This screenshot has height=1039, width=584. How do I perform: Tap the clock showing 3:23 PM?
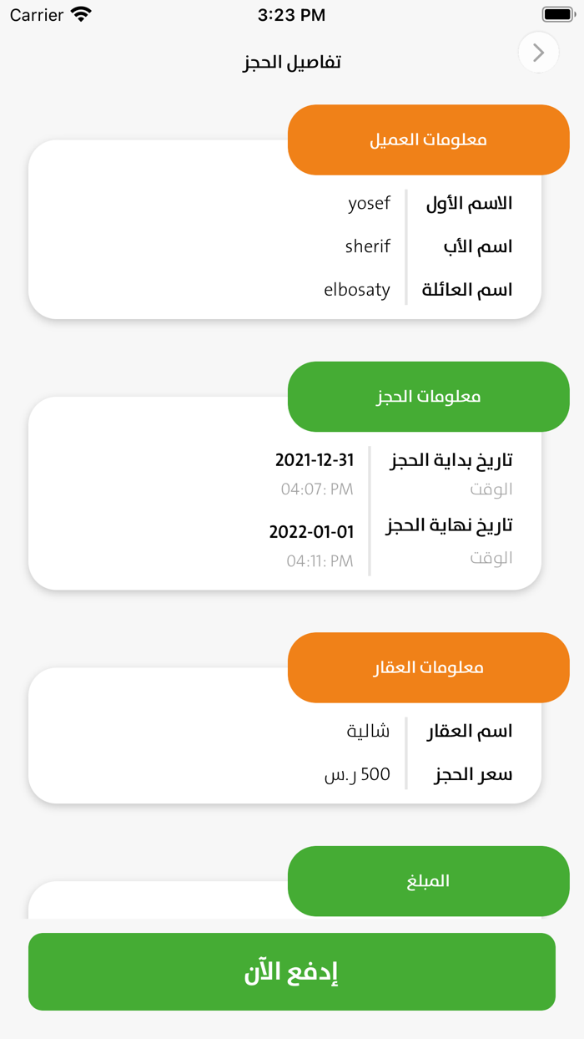pyautogui.click(x=292, y=14)
